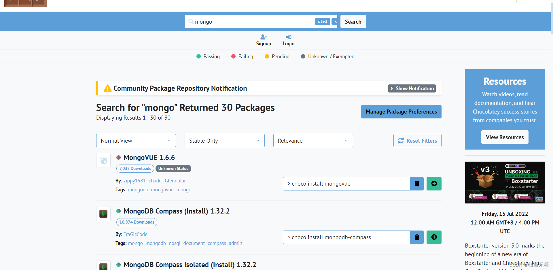Open author zippy1981 profile
Image resolution: width=553 pixels, height=270 pixels.
(x=135, y=181)
